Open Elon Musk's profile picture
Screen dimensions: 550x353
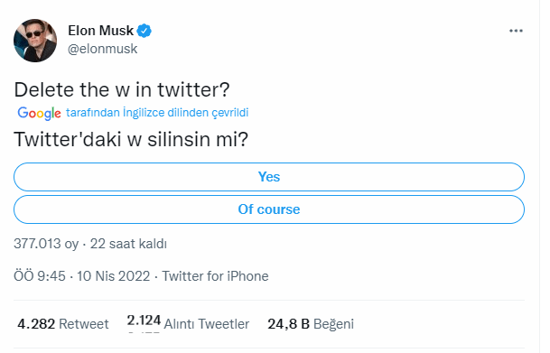[x=35, y=41]
